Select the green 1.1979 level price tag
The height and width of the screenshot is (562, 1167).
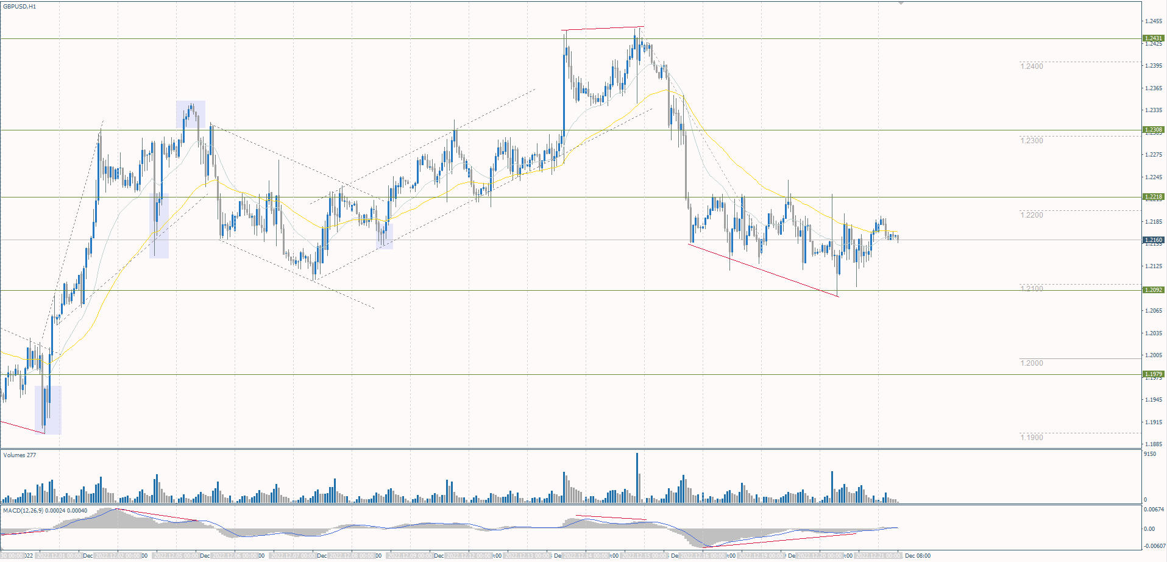pos(1154,374)
